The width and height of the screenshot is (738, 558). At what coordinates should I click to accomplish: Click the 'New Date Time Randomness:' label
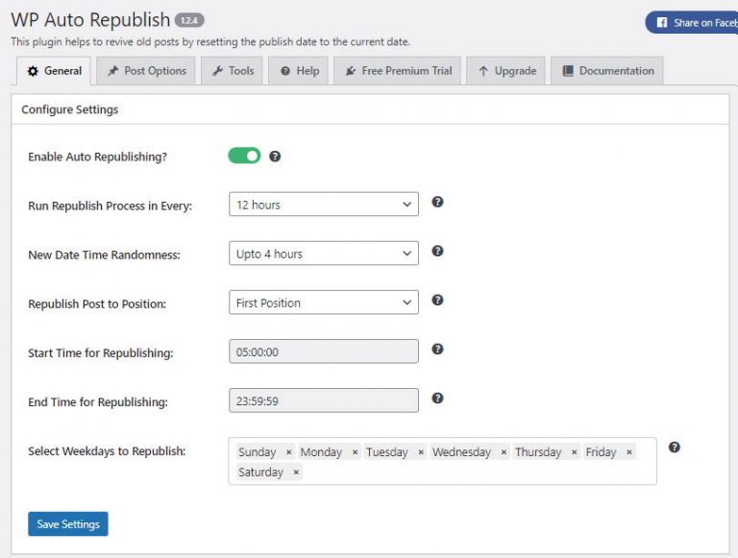[x=104, y=255]
